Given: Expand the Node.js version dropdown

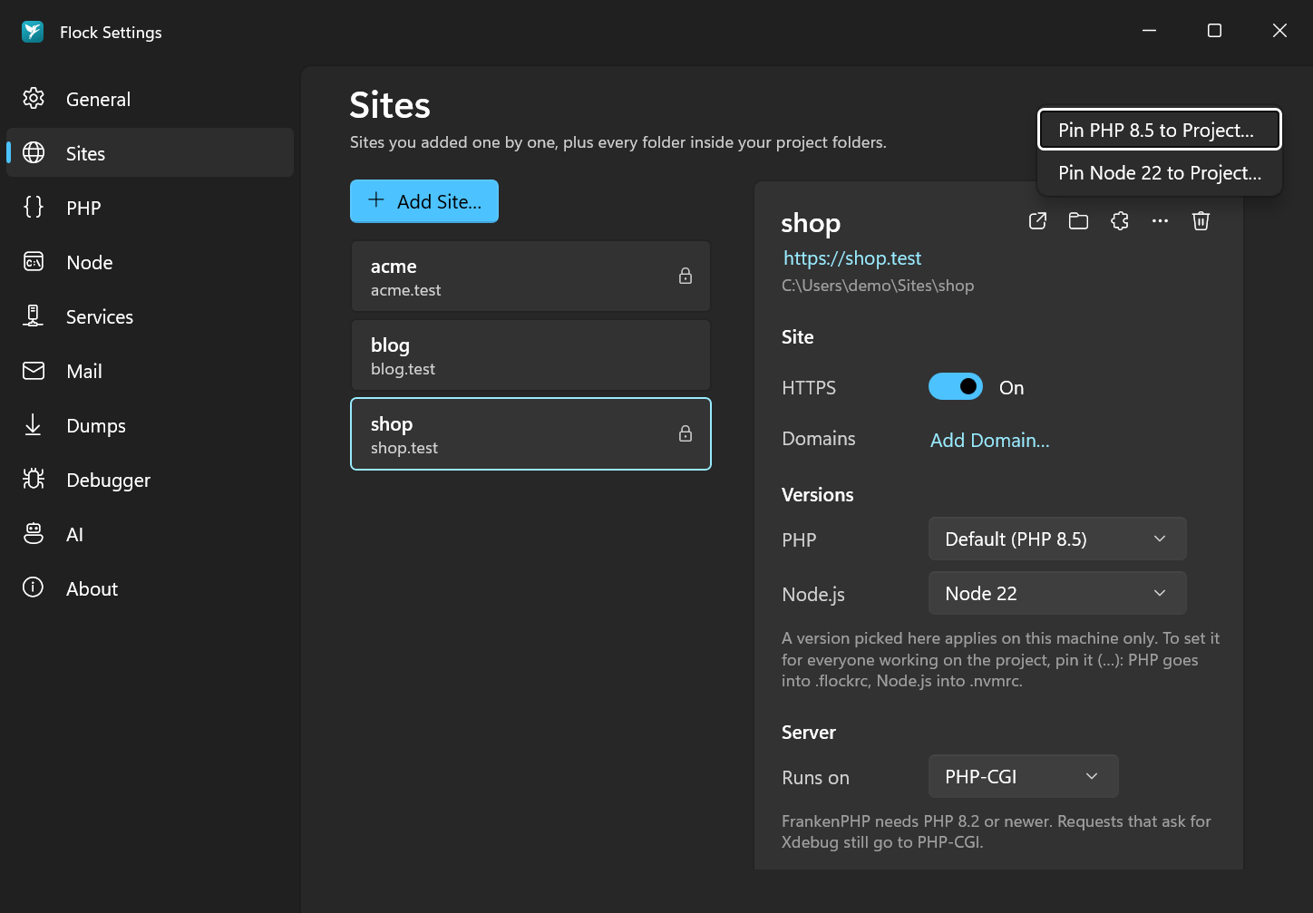Looking at the screenshot, I should (x=1057, y=593).
